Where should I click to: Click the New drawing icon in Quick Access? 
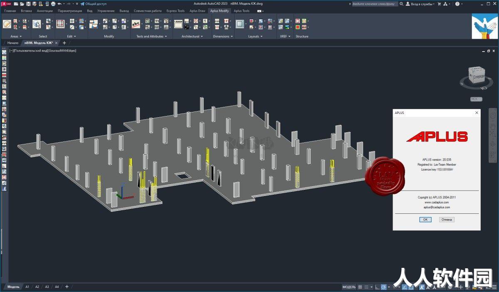16,4
